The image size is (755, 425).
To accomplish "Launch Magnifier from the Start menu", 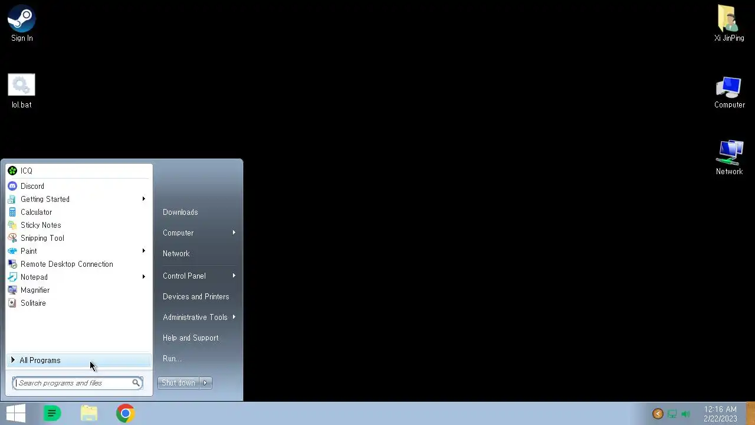I will pyautogui.click(x=79, y=290).
